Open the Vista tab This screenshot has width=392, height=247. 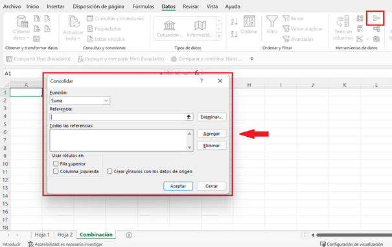[x=212, y=6]
